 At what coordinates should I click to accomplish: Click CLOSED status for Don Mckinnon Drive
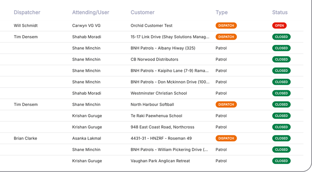pyautogui.click(x=281, y=82)
